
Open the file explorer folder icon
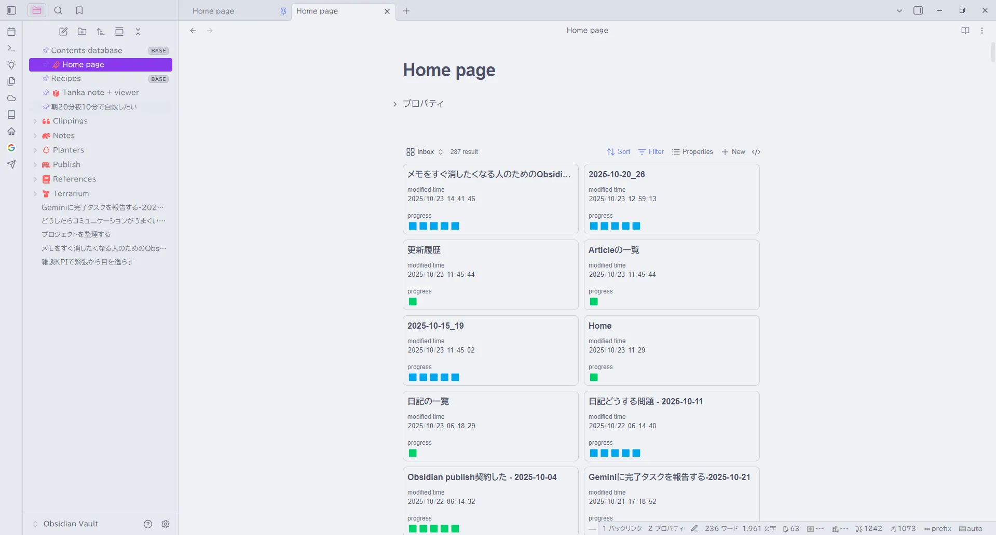coord(36,10)
